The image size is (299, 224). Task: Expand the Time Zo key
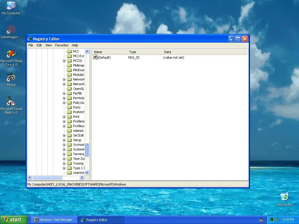tap(64, 159)
